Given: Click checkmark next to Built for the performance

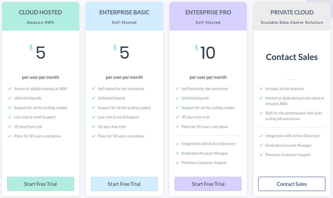Looking at the screenshot, I should [261, 113].
